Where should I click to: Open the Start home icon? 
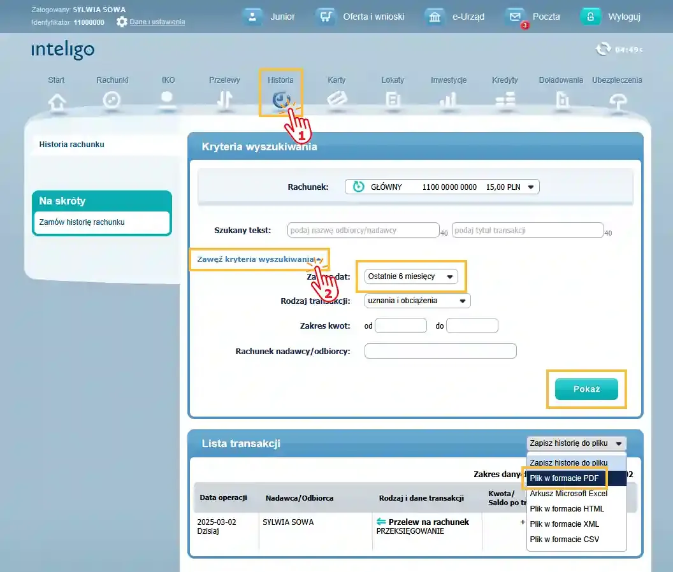[57, 101]
